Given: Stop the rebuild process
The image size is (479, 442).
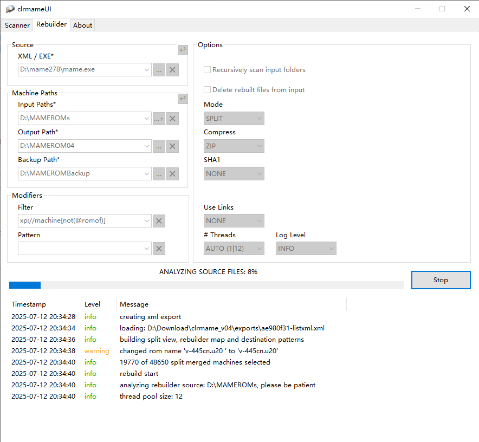Looking at the screenshot, I should click(441, 280).
